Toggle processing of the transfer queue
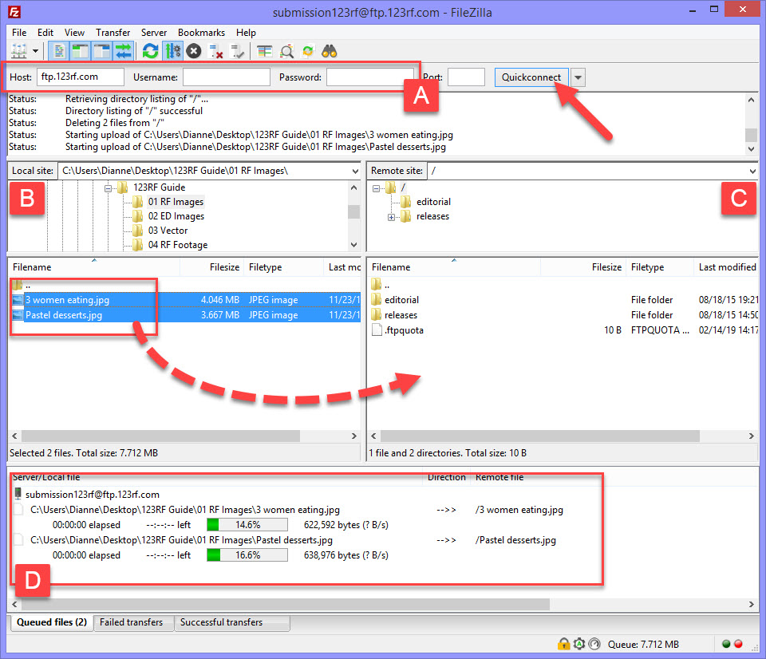The image size is (766, 659). coord(172,51)
